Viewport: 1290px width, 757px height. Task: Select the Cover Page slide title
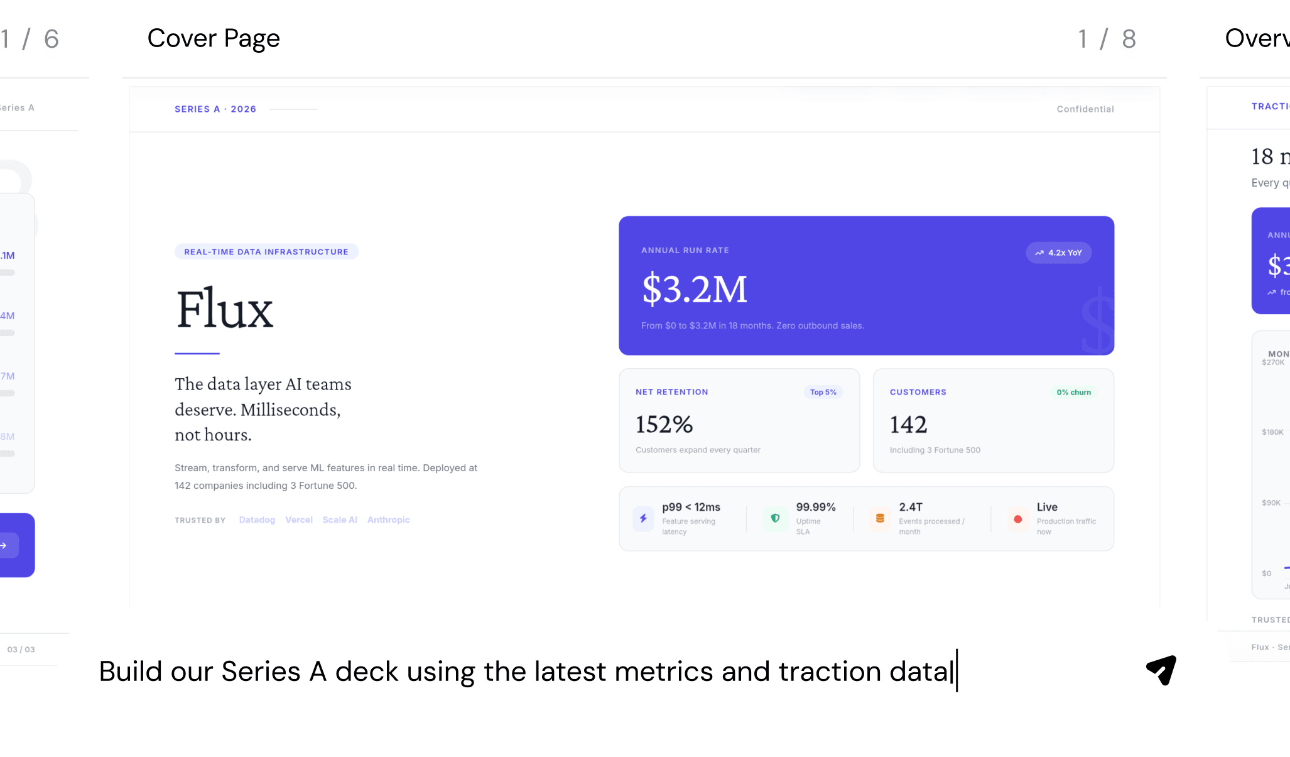pos(214,38)
